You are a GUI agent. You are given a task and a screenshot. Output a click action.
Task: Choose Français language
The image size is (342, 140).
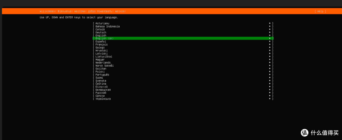(183, 45)
